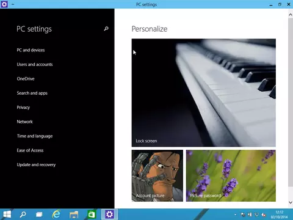Select the OneDrive category
This screenshot has width=293, height=220.
pyautogui.click(x=26, y=79)
